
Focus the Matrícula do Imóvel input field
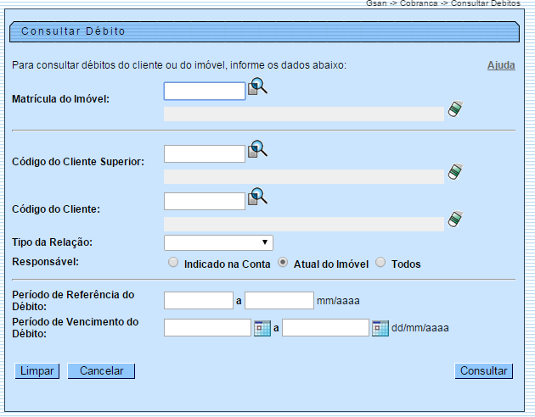pos(204,91)
